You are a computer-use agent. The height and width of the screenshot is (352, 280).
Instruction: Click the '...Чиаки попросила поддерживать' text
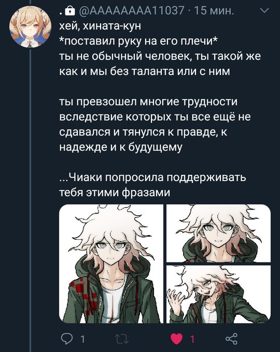[153, 178]
